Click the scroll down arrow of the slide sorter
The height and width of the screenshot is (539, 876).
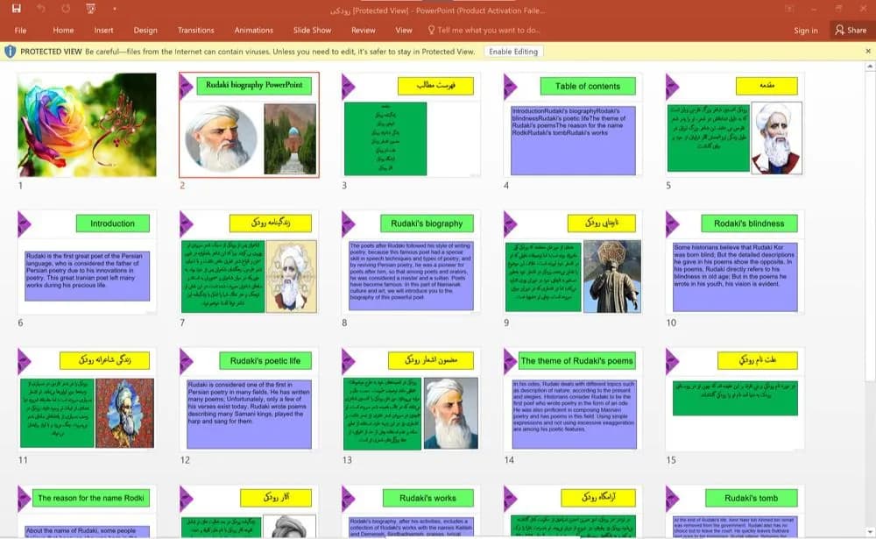[870, 532]
